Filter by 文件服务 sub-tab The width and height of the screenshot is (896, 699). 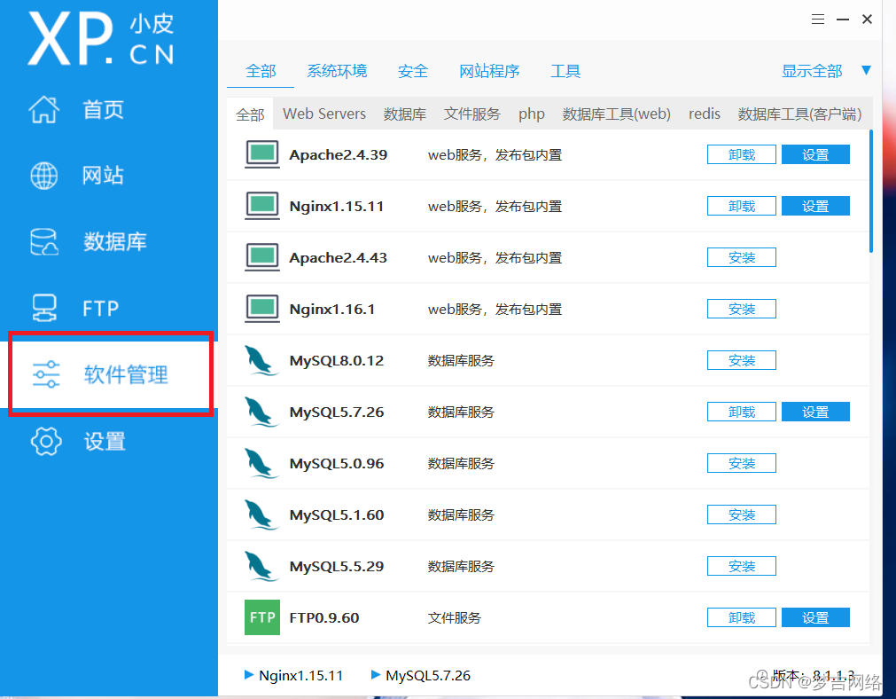click(x=472, y=114)
